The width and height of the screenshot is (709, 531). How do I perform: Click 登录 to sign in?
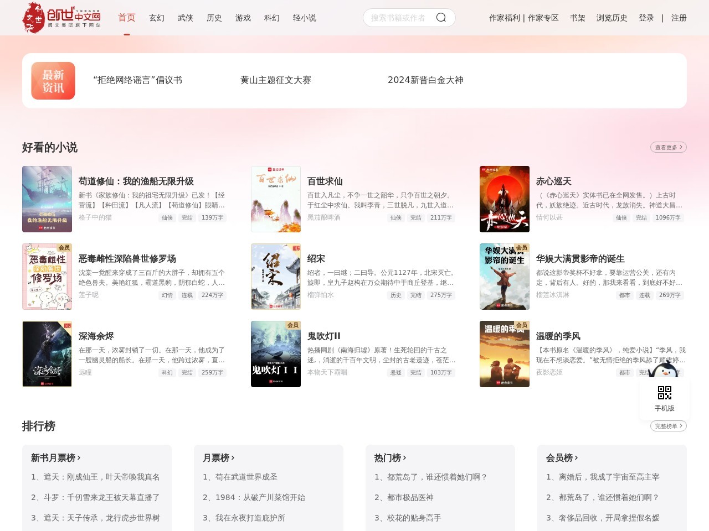click(646, 18)
